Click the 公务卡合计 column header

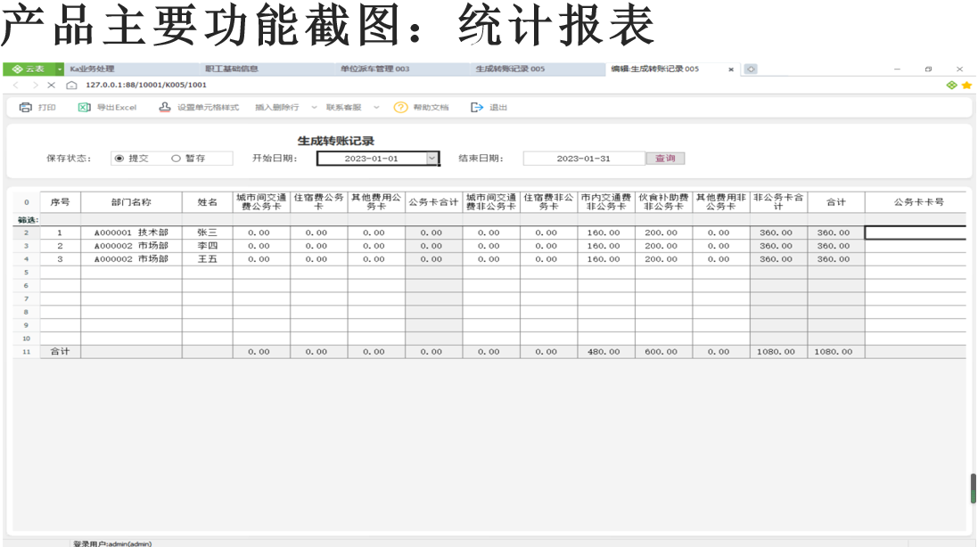click(x=433, y=202)
